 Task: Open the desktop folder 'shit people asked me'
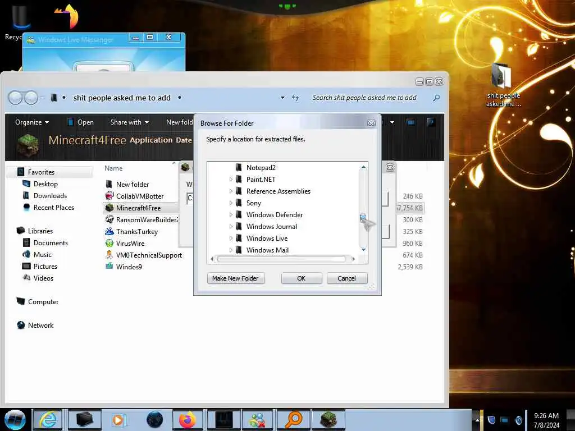(x=503, y=85)
